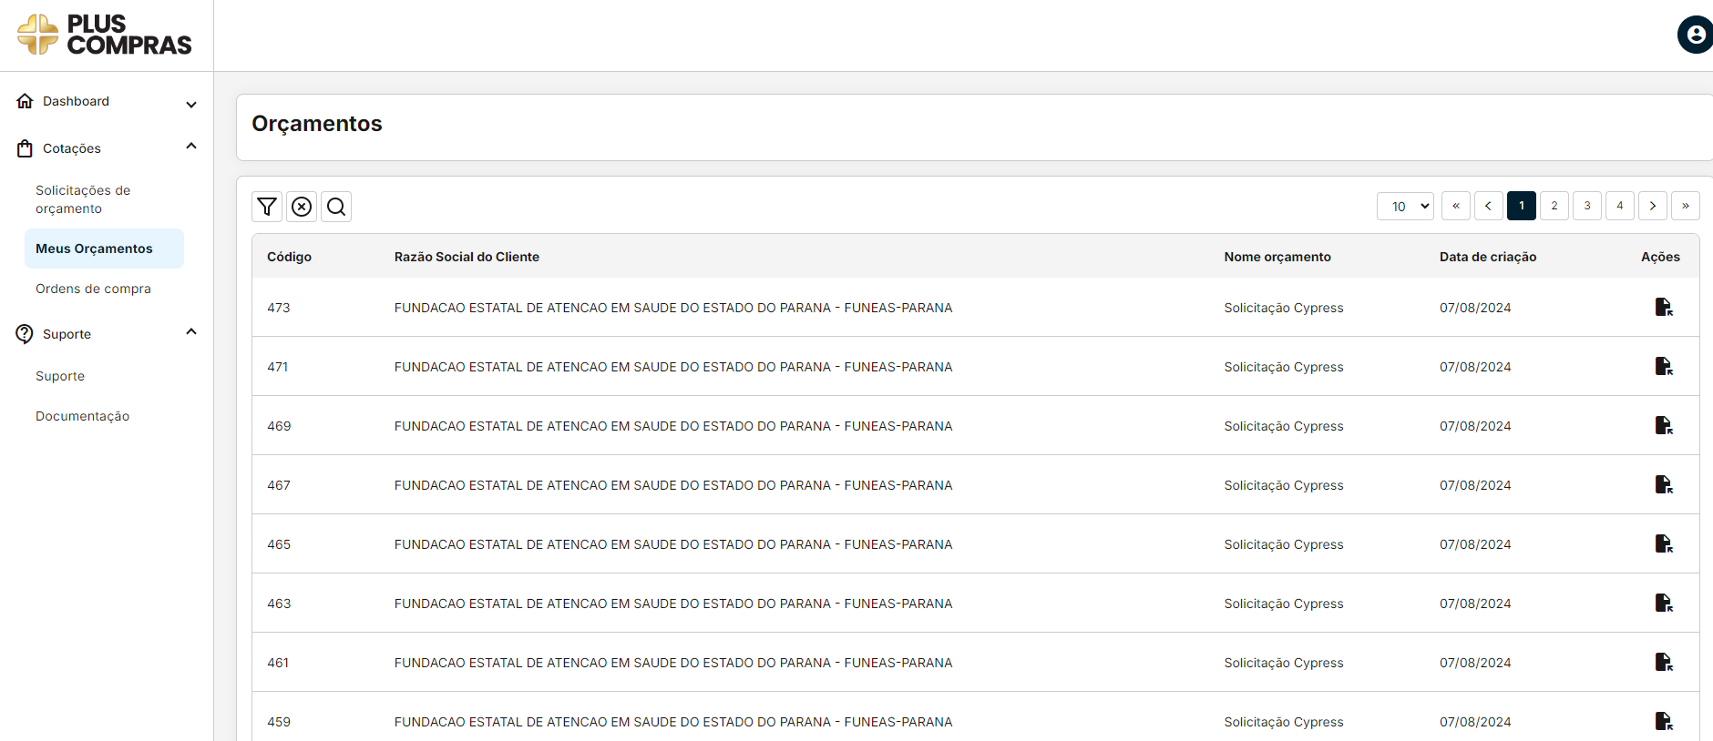
Task: Collapse the Suporte menu section
Action: pos(191,332)
